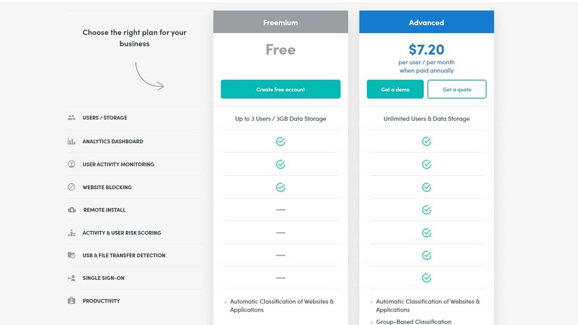Select the Freemium column header

(281, 22)
